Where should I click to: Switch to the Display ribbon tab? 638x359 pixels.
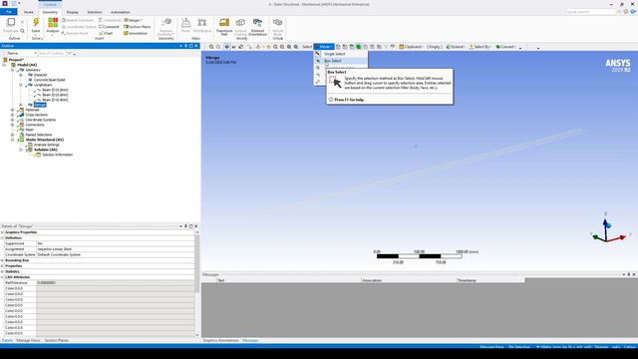pos(73,12)
